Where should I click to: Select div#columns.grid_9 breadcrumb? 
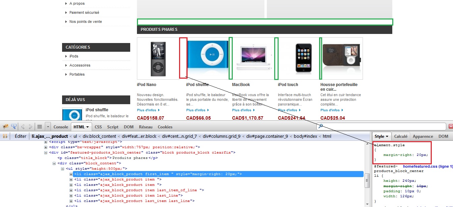[222, 136]
